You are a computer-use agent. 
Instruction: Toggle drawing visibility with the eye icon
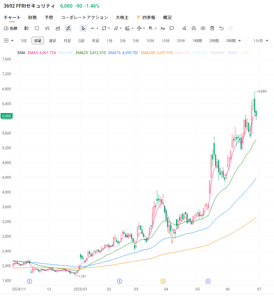[x=203, y=28]
